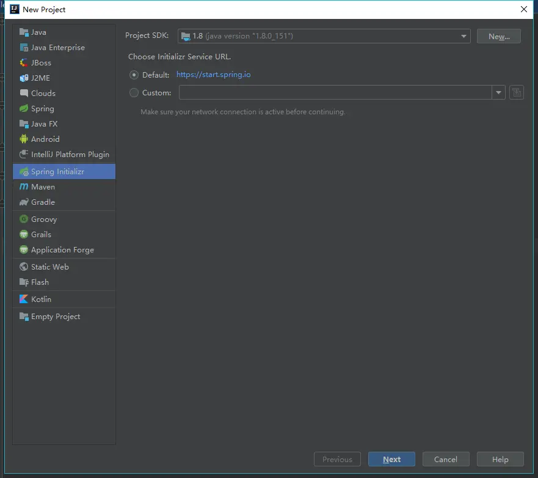Choose the Java project type label

click(38, 32)
